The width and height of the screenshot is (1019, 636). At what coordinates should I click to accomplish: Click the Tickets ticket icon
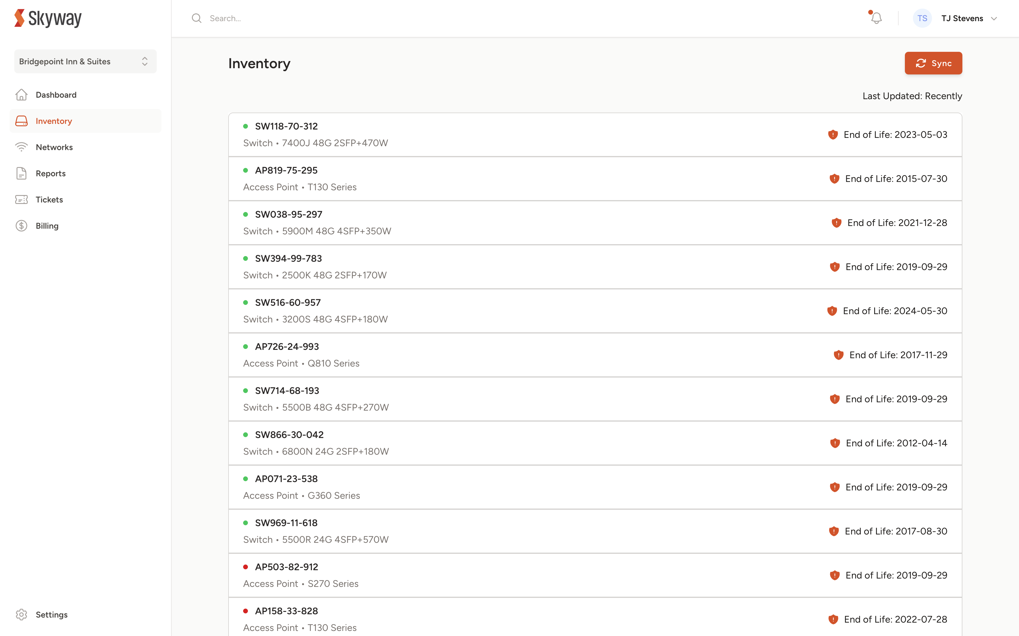21,200
